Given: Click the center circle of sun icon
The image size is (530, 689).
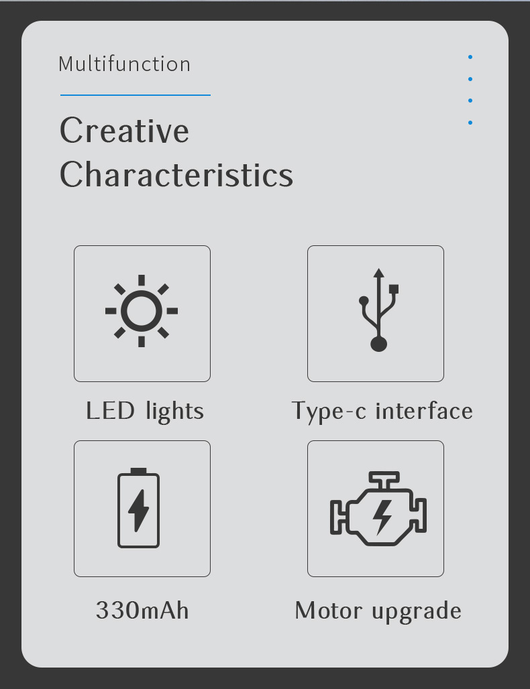Looking at the screenshot, I should coord(142,311).
